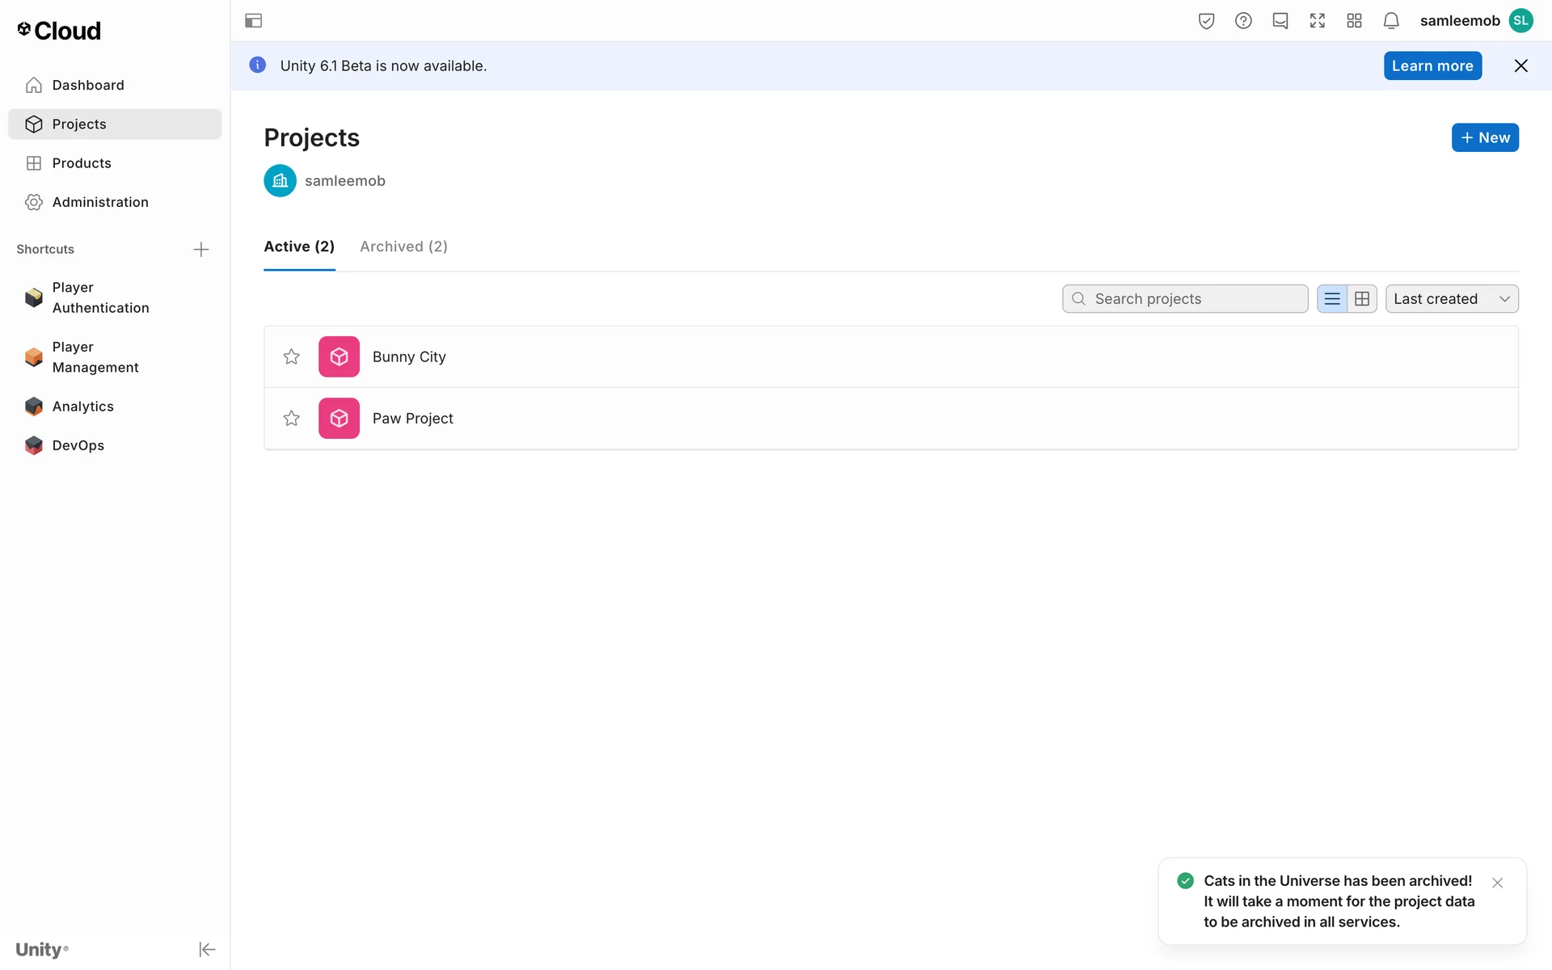Click the Learn more button
1552x970 pixels.
[1432, 66]
